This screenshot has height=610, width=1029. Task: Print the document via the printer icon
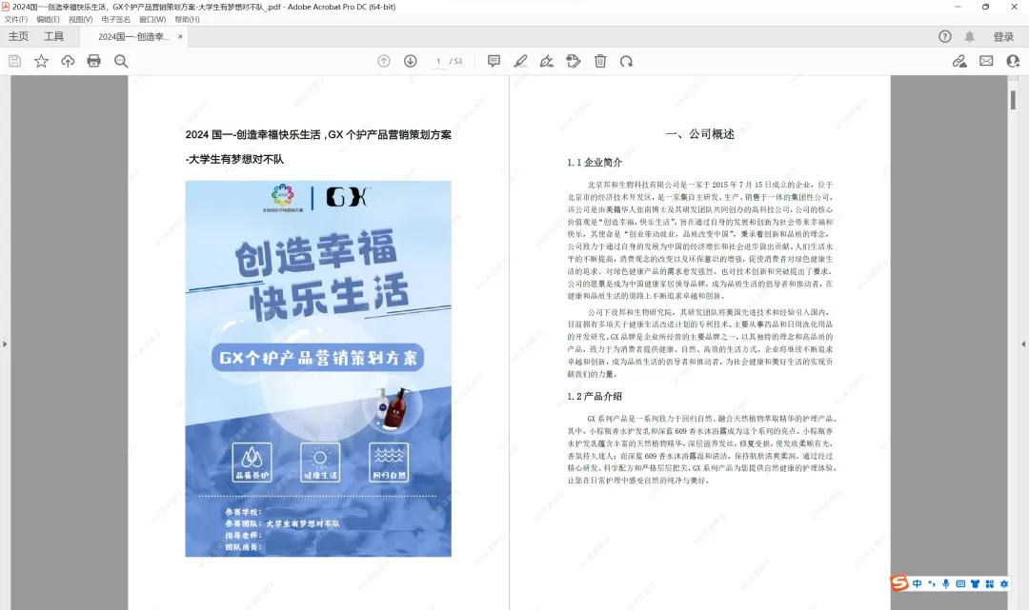[x=93, y=60]
